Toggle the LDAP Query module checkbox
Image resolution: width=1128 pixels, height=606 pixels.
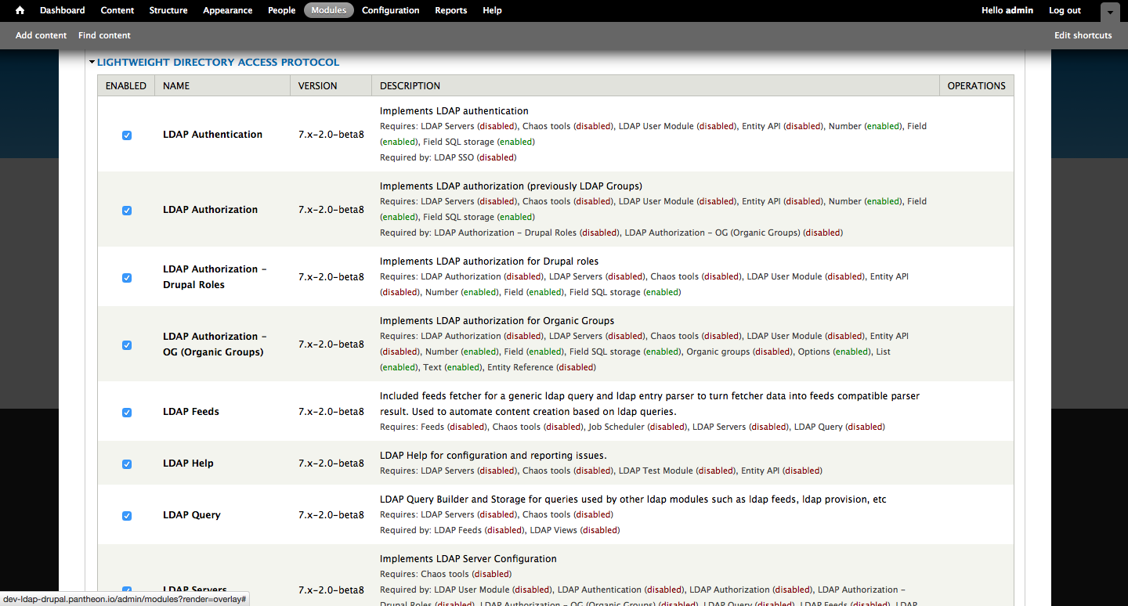[127, 516]
